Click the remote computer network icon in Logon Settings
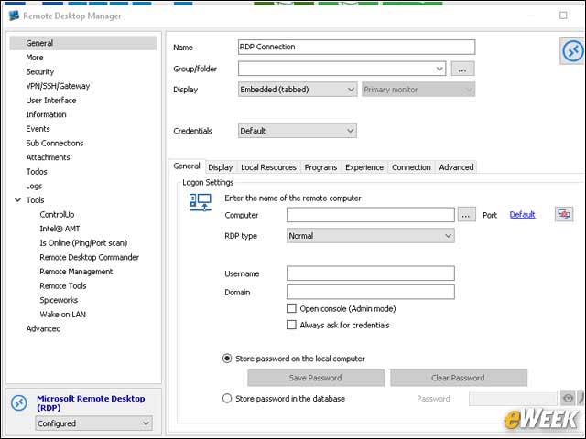This screenshot has height=439, width=586. click(x=201, y=203)
